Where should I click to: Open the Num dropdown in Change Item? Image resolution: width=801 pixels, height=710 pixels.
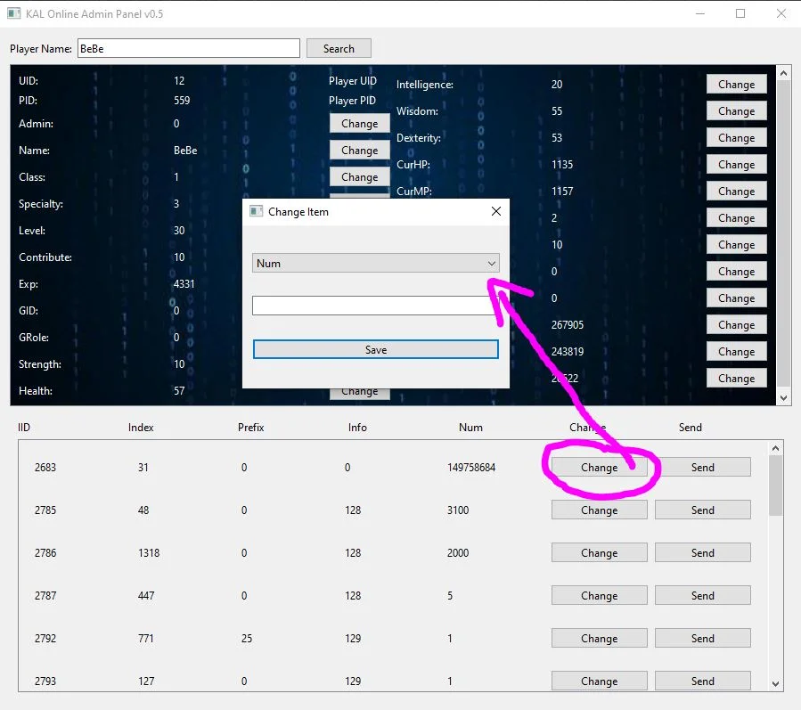pos(375,263)
